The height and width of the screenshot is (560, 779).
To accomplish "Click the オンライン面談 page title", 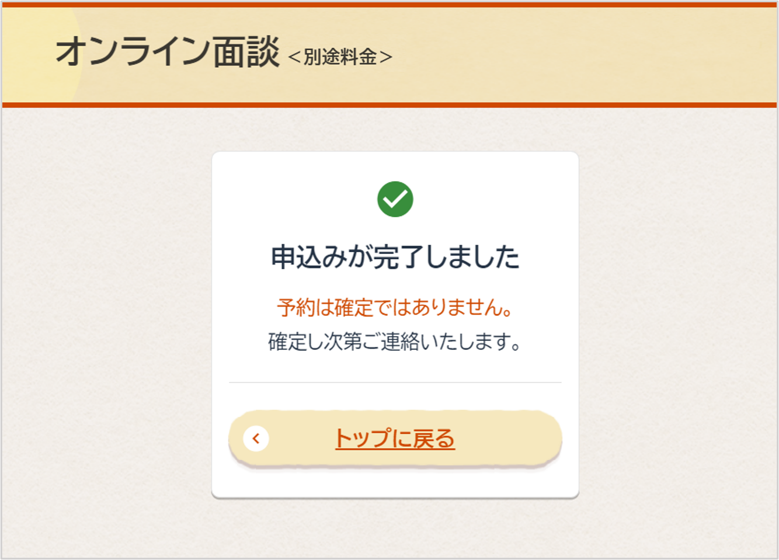I will point(168,52).
